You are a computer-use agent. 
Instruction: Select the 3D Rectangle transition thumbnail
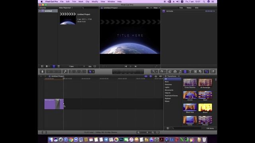point(205,82)
